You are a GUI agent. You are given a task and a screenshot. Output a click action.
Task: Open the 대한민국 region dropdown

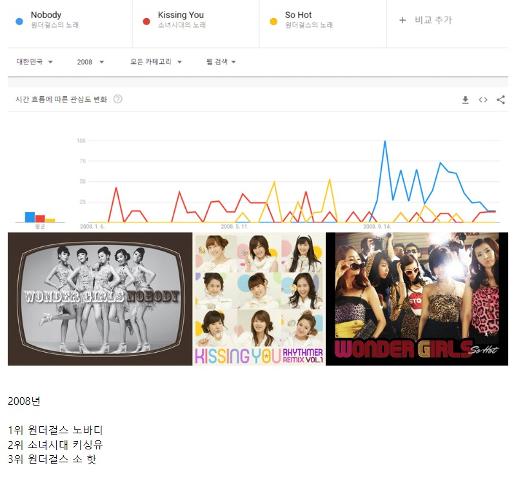pos(35,62)
